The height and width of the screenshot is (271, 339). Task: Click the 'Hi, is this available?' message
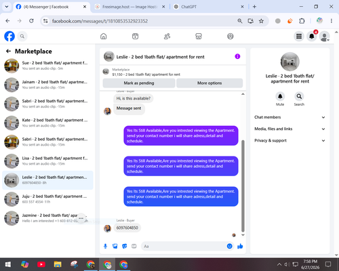pyautogui.click(x=133, y=98)
